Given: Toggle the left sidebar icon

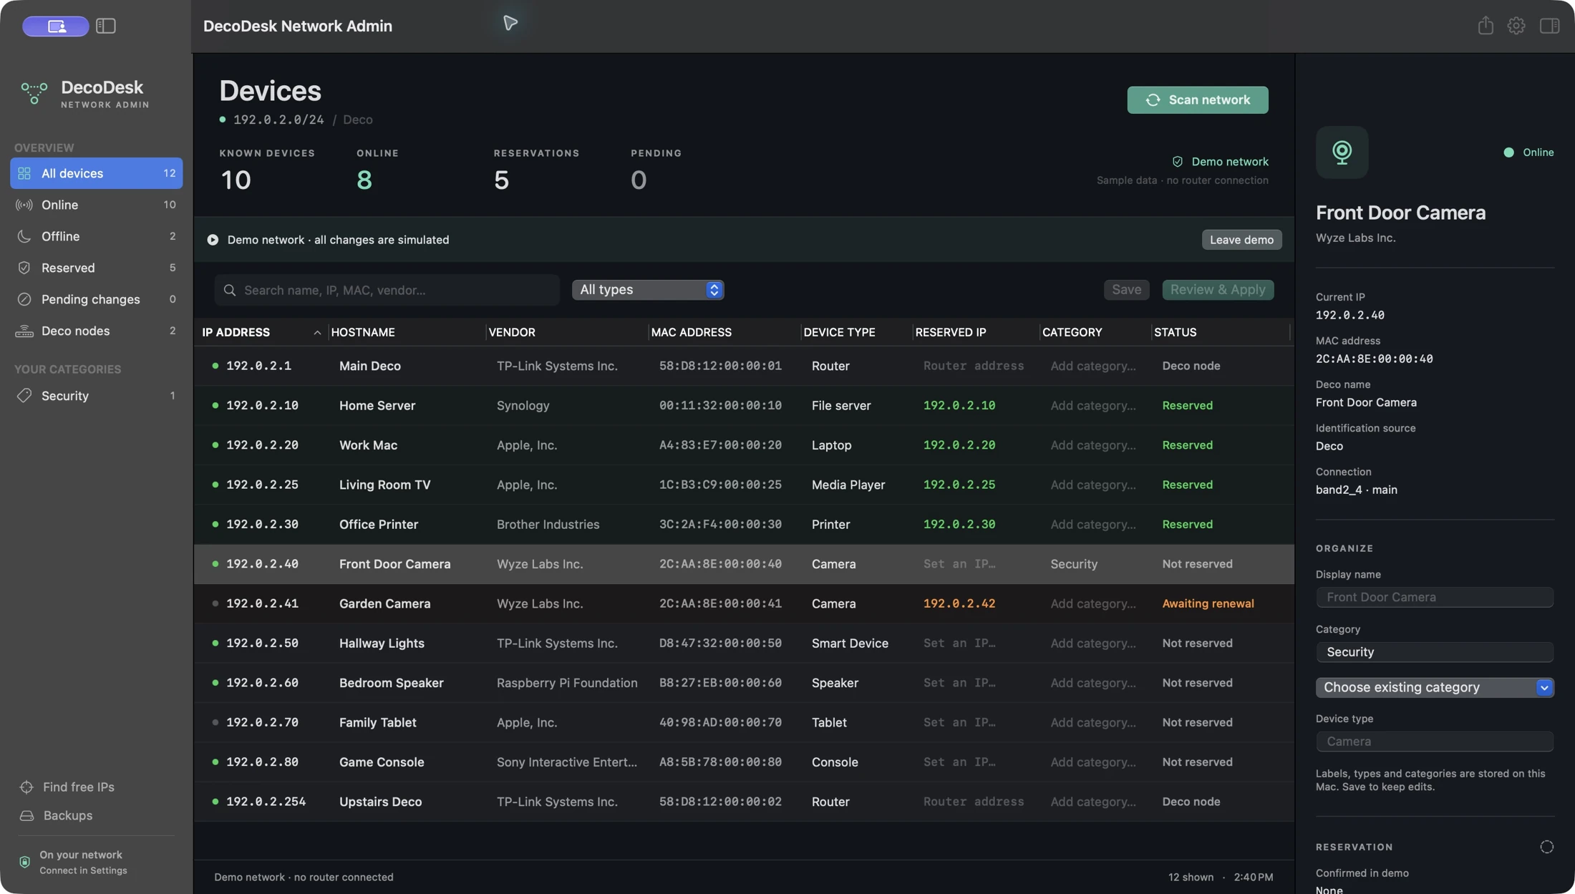Looking at the screenshot, I should pyautogui.click(x=106, y=26).
